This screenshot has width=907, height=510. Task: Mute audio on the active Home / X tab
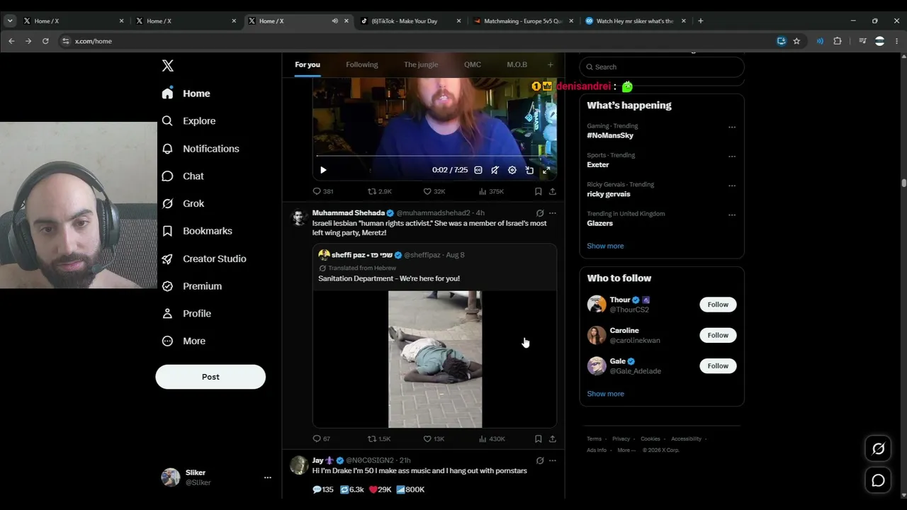pos(335,21)
